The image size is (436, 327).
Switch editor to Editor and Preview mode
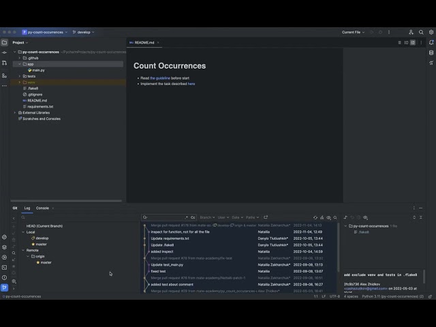click(x=406, y=42)
